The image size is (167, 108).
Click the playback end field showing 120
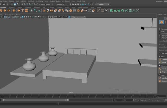118,100
